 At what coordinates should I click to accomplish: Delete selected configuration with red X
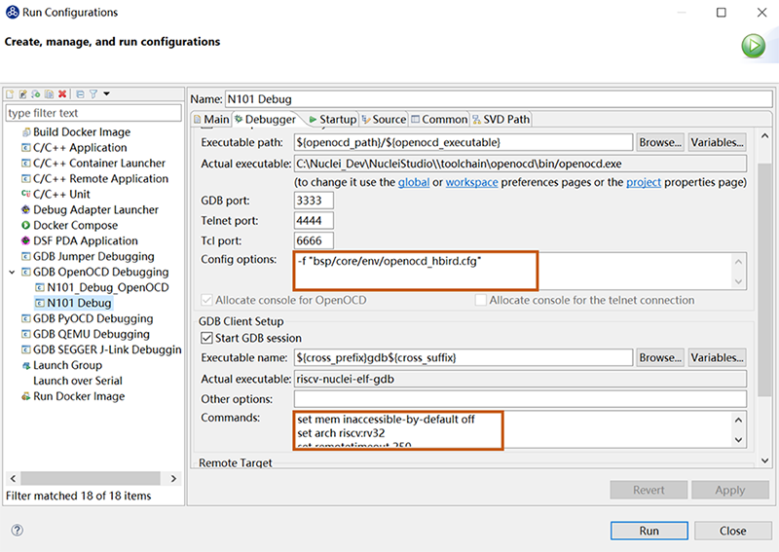click(x=62, y=94)
